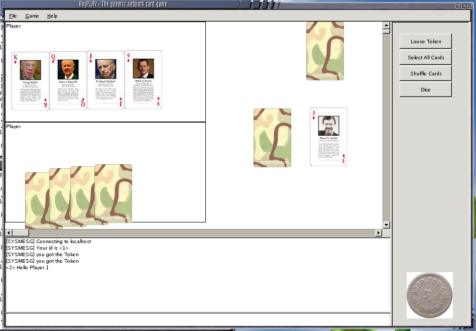Focus the chat message input field

pos(198,319)
